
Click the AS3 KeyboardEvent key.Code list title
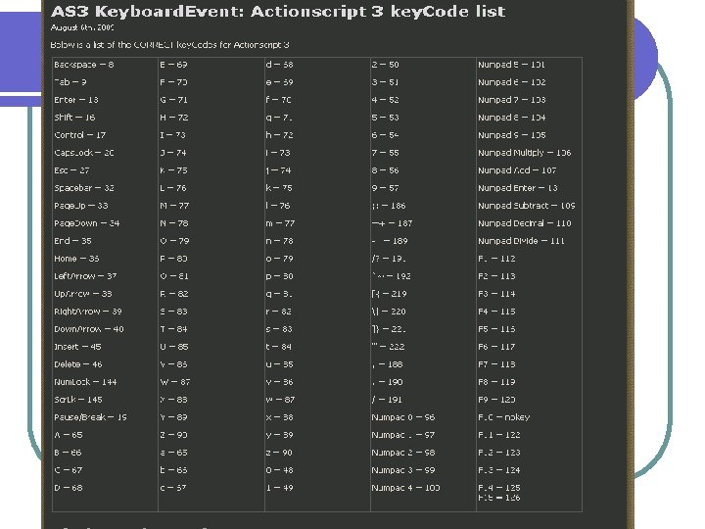pyautogui.click(x=278, y=12)
